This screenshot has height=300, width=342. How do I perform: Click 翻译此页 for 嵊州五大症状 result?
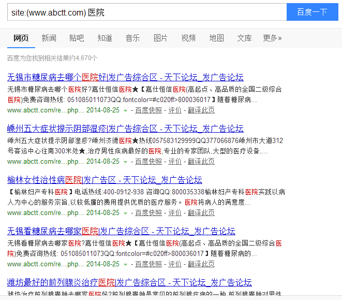tap(201, 162)
